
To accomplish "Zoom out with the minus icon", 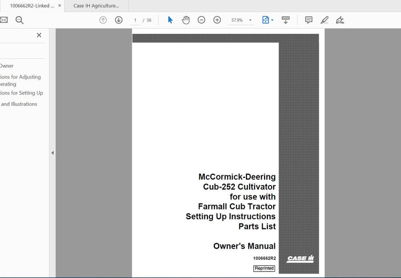I will [x=202, y=20].
